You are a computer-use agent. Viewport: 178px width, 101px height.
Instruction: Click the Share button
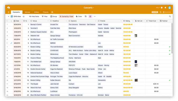coord(155,12)
